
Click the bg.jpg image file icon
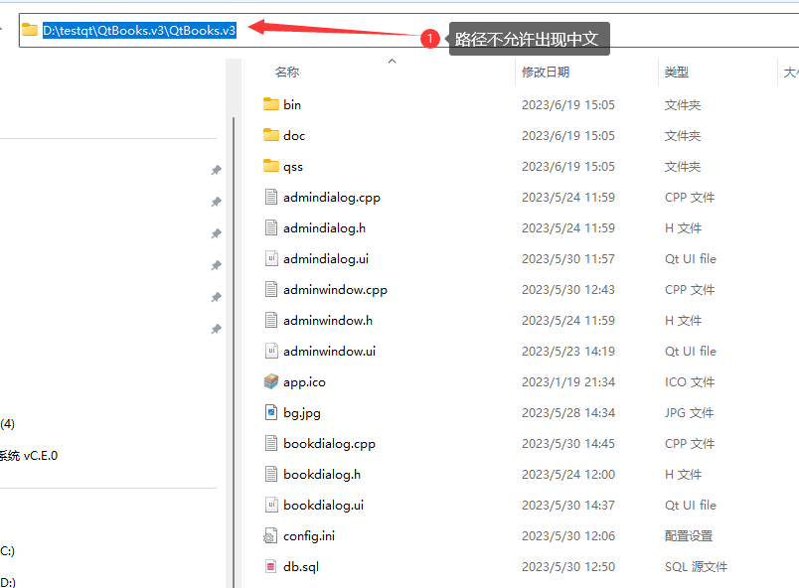(x=271, y=412)
